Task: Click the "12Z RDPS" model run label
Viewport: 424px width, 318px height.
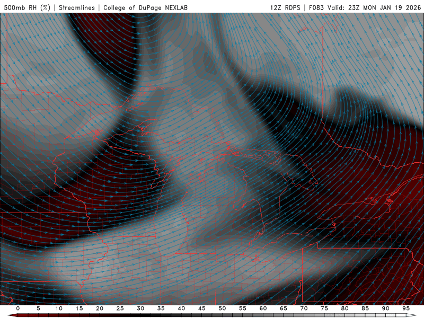Action: click(x=285, y=7)
